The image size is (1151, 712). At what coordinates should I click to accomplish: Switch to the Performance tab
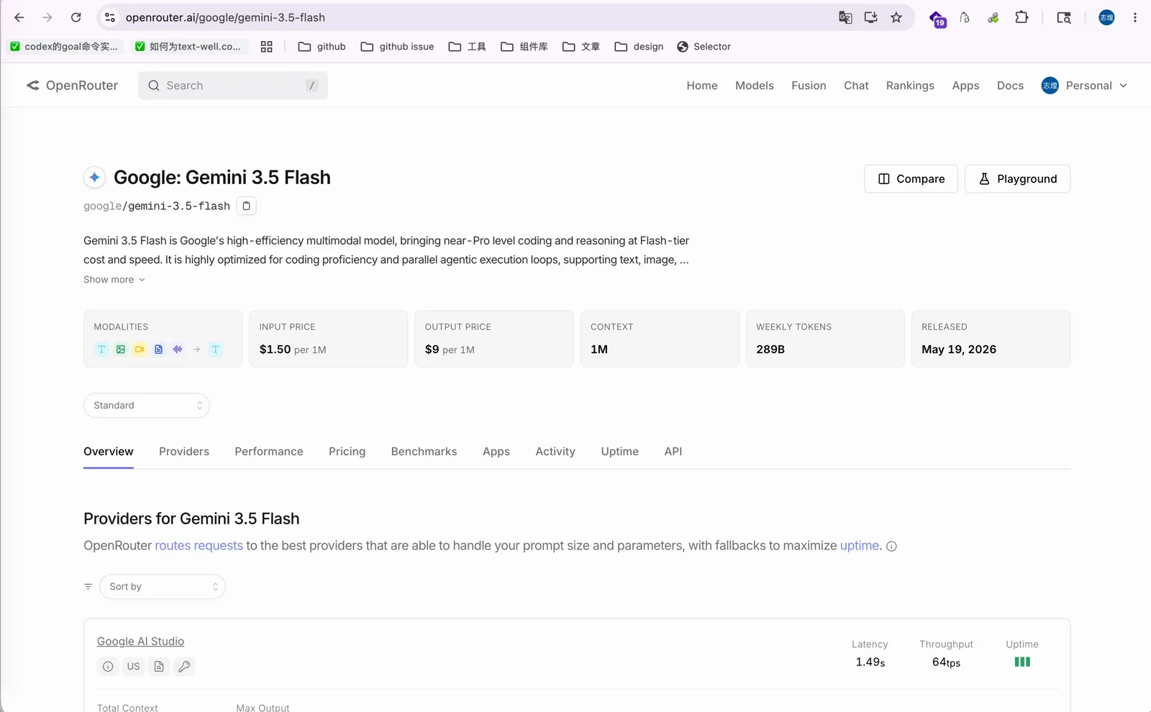(269, 452)
